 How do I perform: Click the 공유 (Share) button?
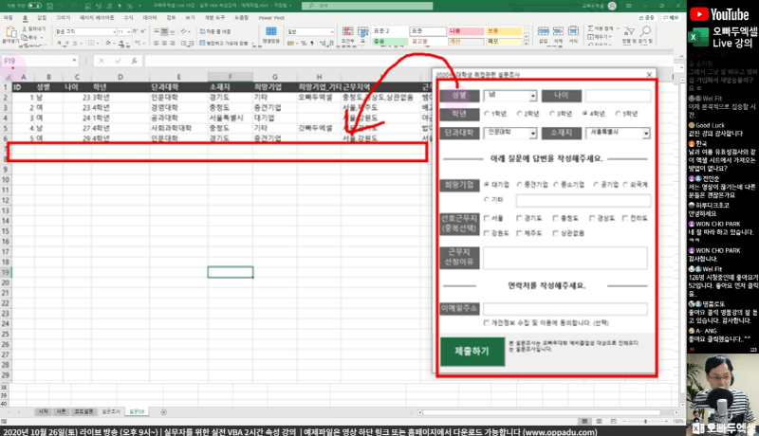point(647,18)
